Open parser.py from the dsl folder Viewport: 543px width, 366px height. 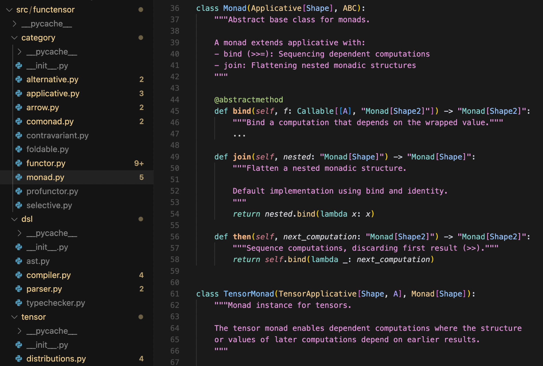[44, 289]
